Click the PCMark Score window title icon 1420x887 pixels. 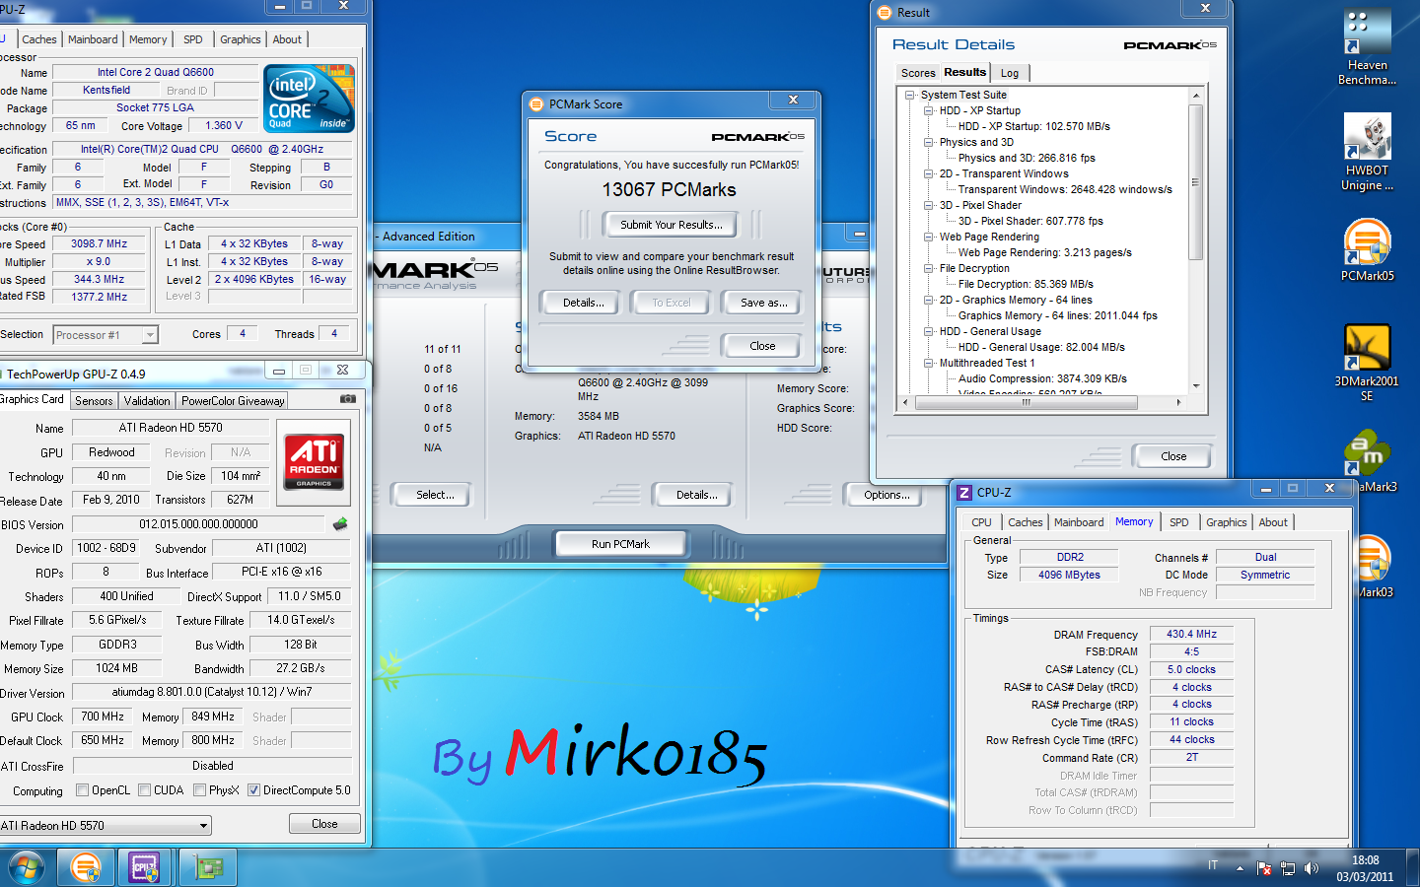coord(536,104)
